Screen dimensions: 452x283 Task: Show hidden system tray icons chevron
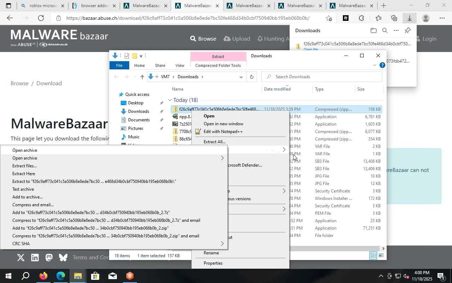381,276
